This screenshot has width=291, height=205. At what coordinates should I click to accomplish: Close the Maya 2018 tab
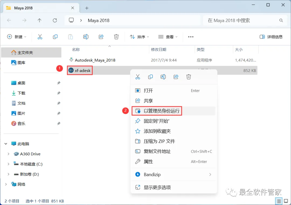tap(72, 8)
